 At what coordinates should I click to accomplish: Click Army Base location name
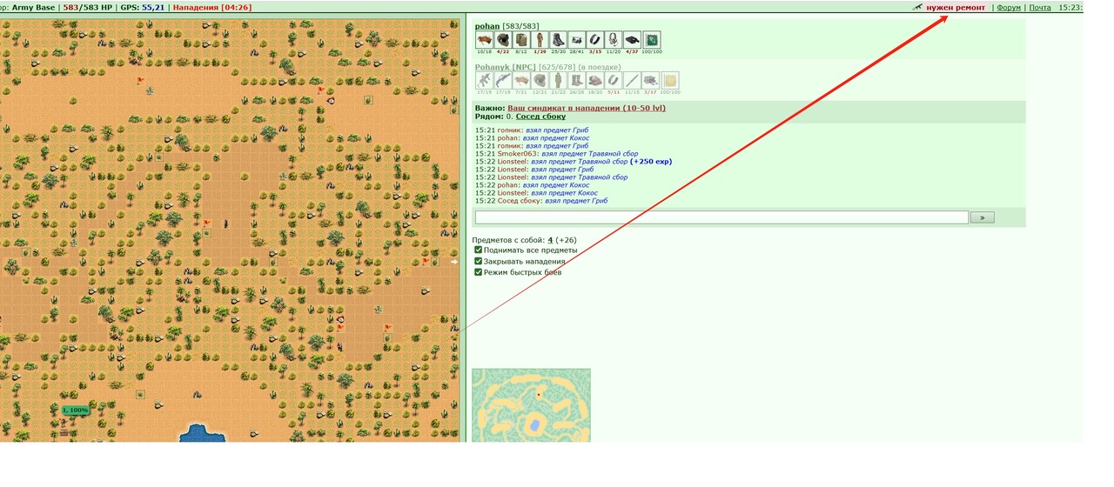(33, 7)
